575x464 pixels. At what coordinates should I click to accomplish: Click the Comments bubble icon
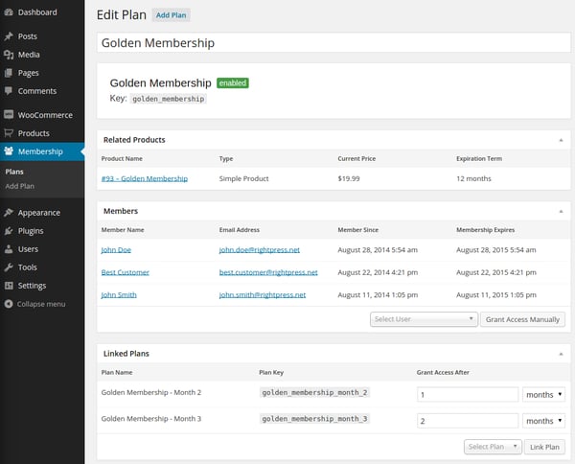click(9, 91)
